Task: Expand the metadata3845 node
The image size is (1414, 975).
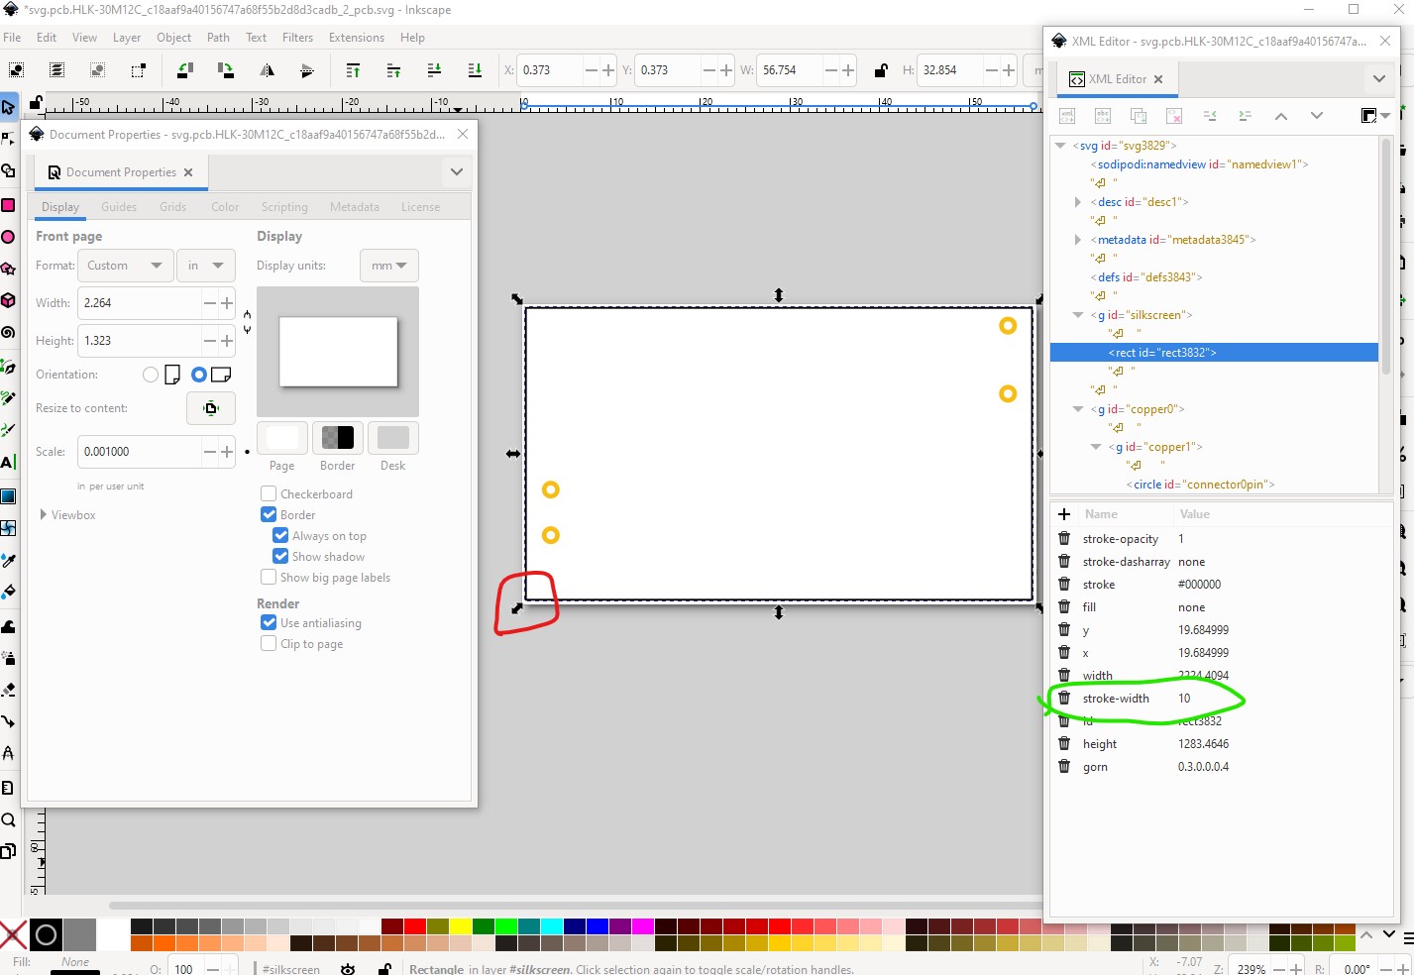Action: (1078, 239)
